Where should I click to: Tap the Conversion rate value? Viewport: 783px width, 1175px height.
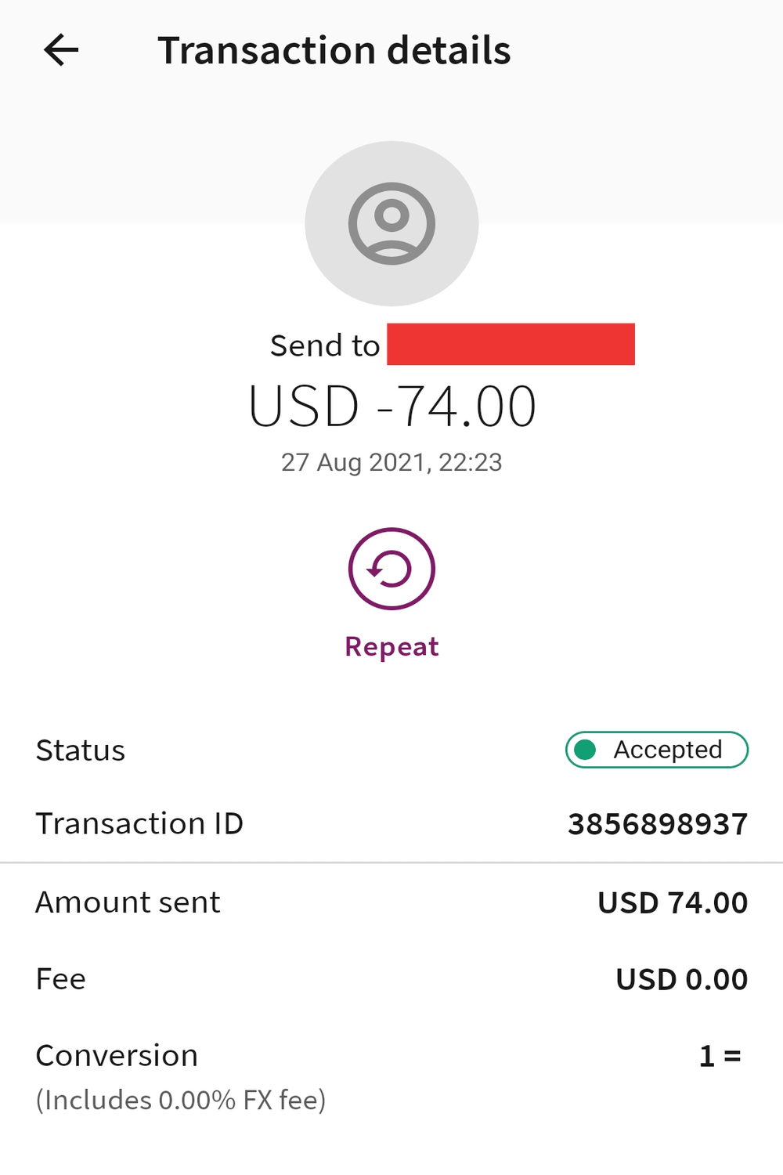[x=720, y=1056]
